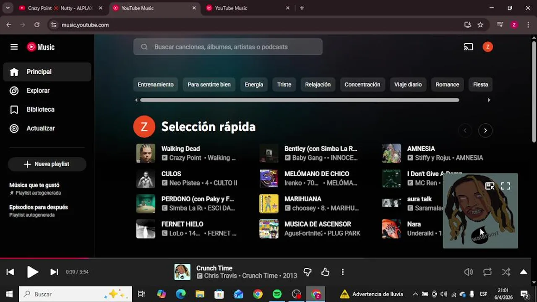Select the Concentración chip

[x=362, y=84]
